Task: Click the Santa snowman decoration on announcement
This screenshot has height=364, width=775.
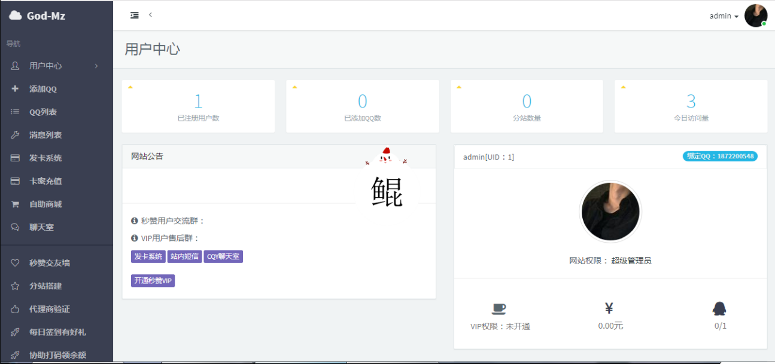Action: pos(386,157)
